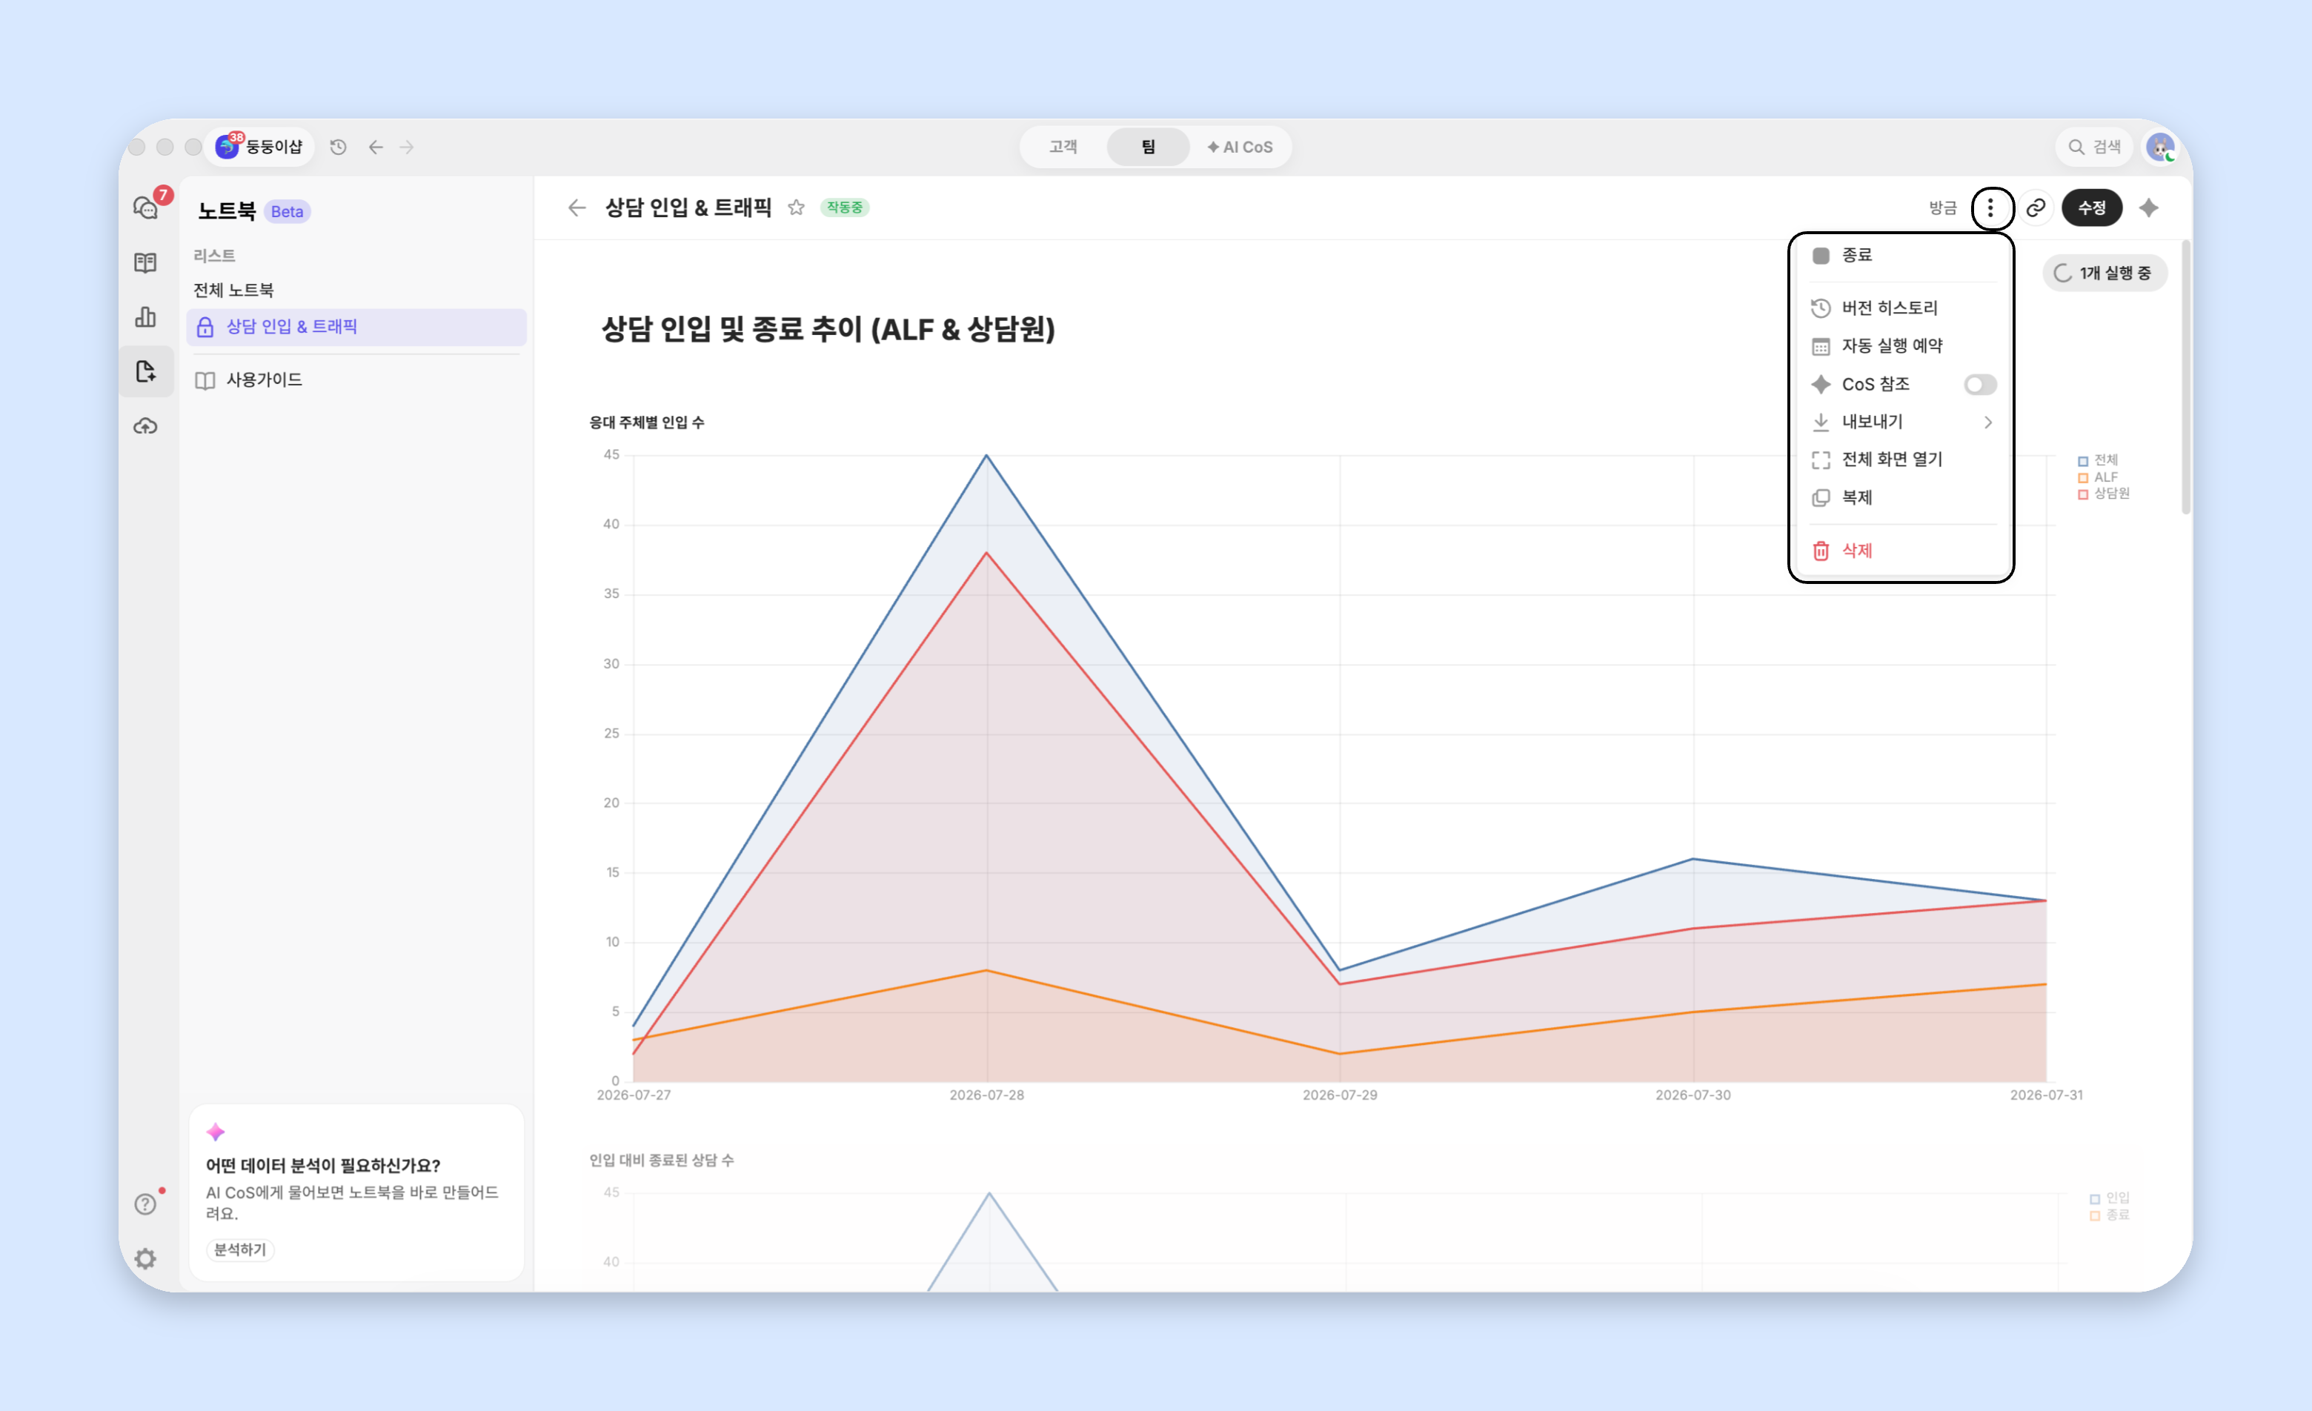Click the chart title 응대 주체별 인입 수
Image resolution: width=2312 pixels, height=1411 pixels.
646,423
